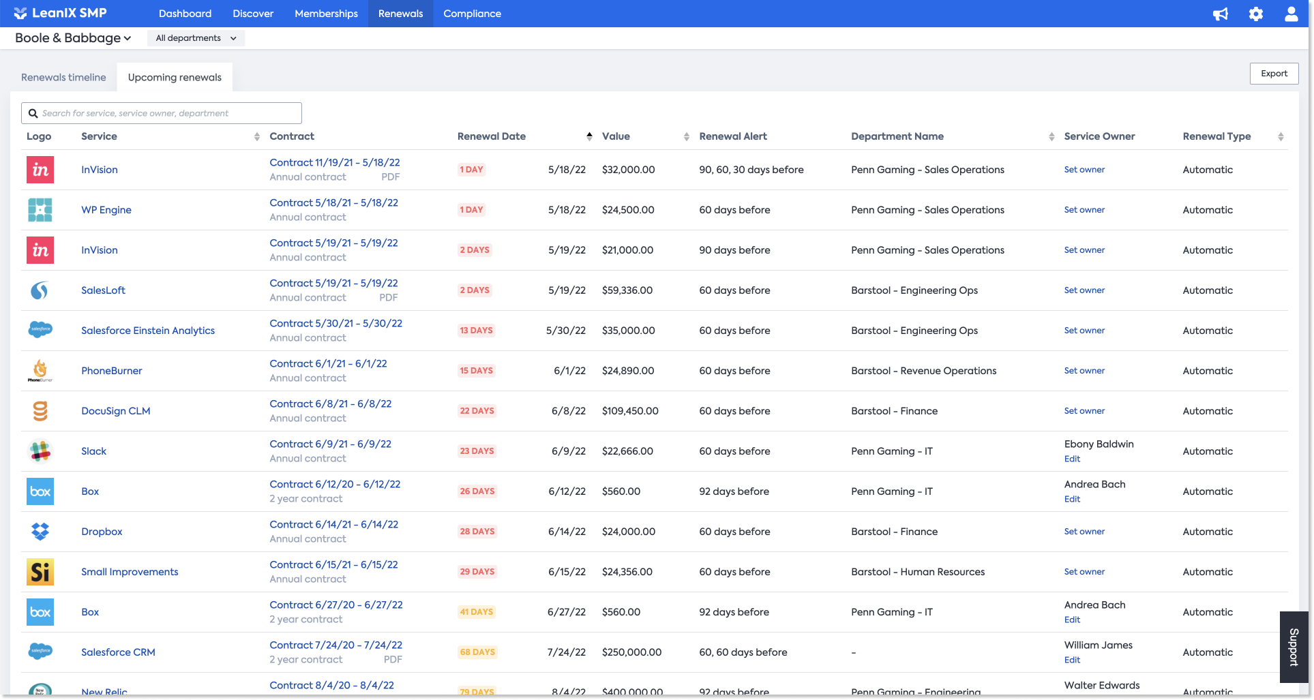The width and height of the screenshot is (1314, 700).
Task: Open the WP Engine service link
Action: [106, 210]
